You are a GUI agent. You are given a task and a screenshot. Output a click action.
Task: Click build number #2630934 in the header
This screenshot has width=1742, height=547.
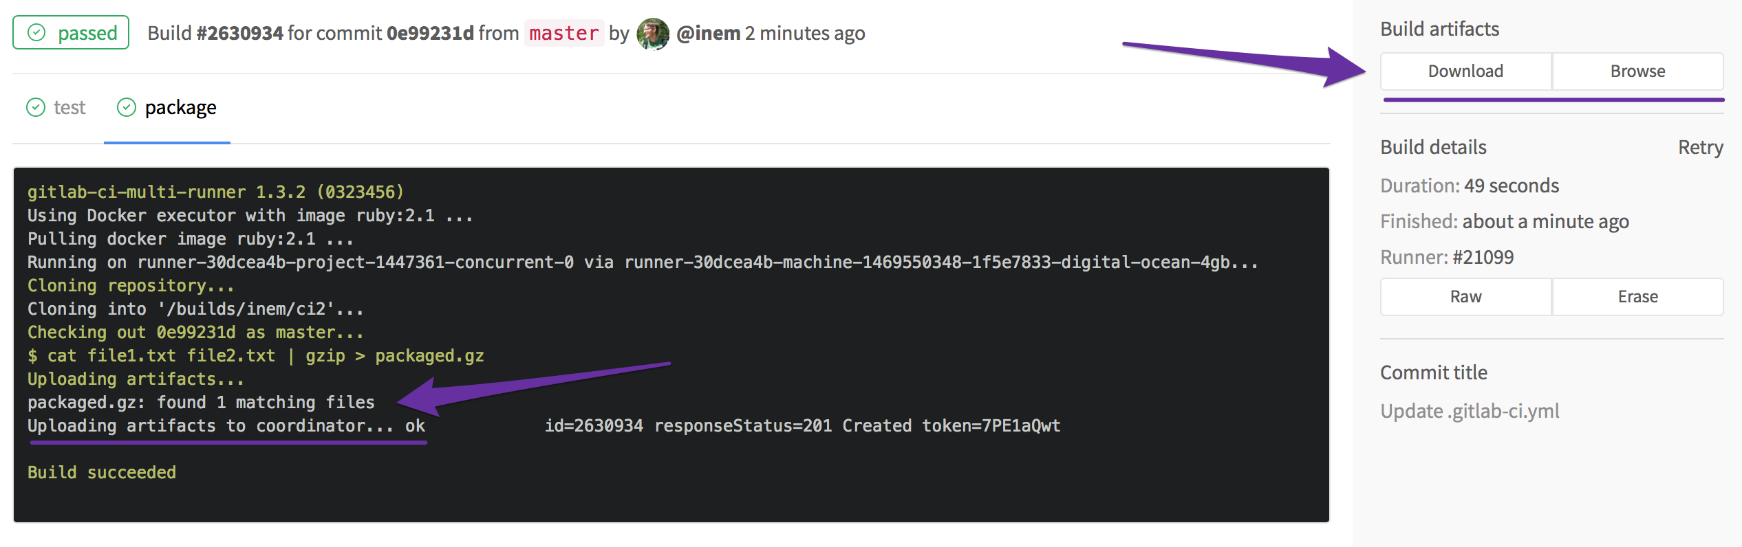point(239,34)
